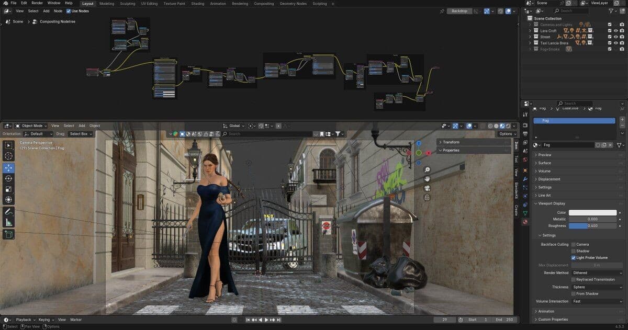
Task: Jump to first frame in timeline
Action: [248, 320]
